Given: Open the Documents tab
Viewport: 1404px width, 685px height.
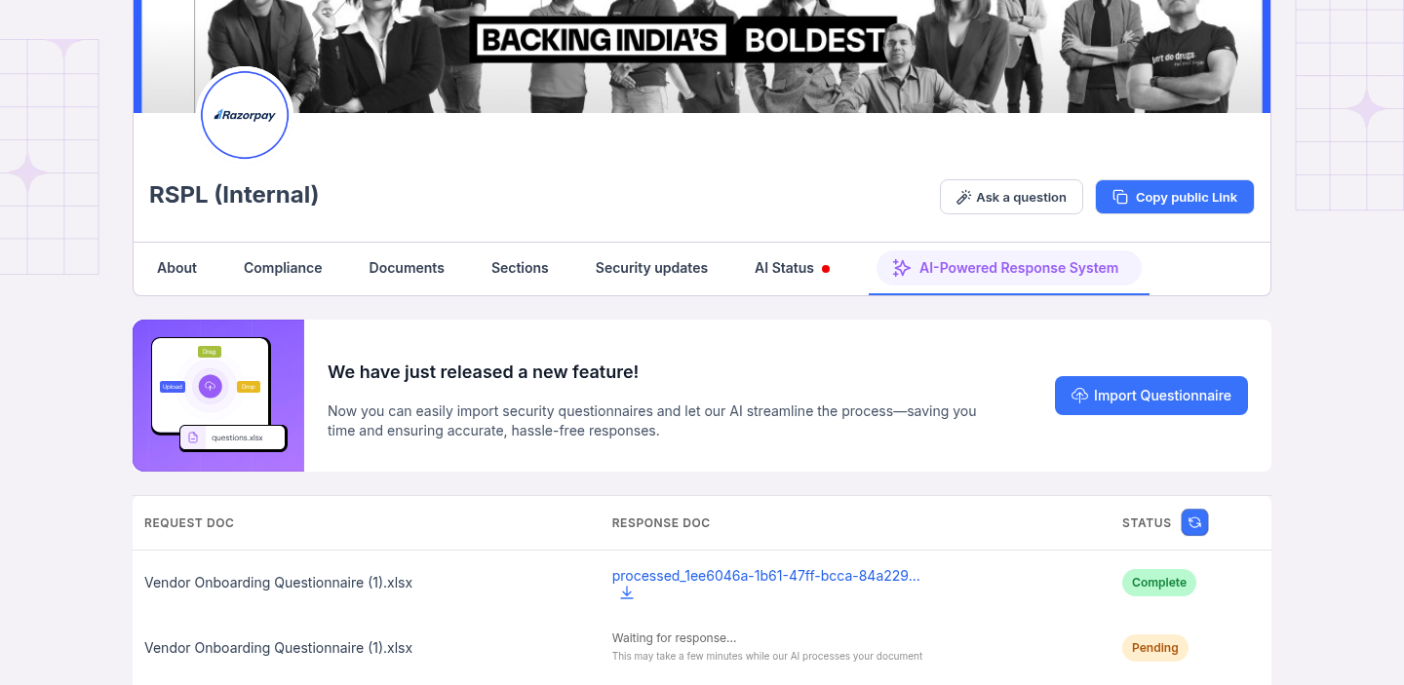Looking at the screenshot, I should [407, 268].
